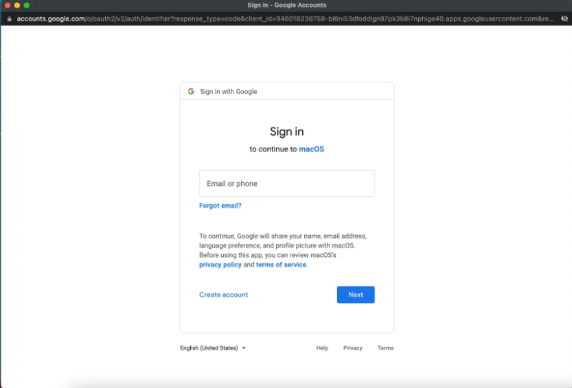Click the Google G logo

(191, 91)
